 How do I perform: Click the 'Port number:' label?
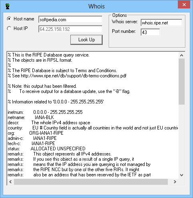click(x=124, y=31)
